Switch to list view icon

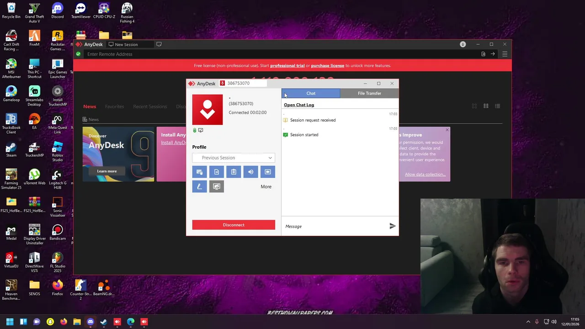[498, 106]
